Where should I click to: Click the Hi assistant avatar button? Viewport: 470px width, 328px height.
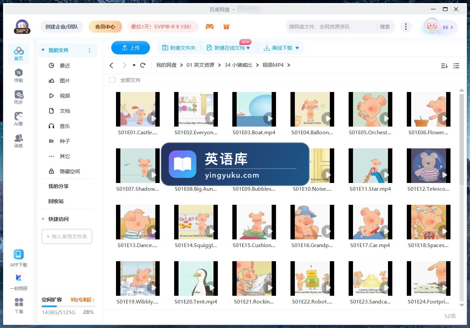439,27
